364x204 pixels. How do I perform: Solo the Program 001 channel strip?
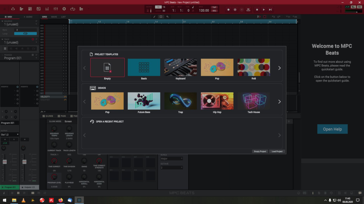click(14, 139)
